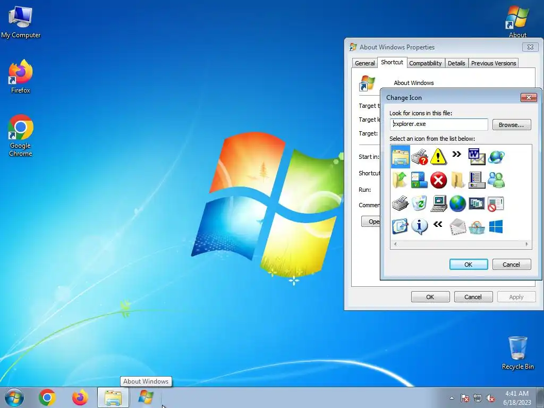The height and width of the screenshot is (408, 544).
Task: Open Windows Explorer on the taskbar
Action: [113, 397]
